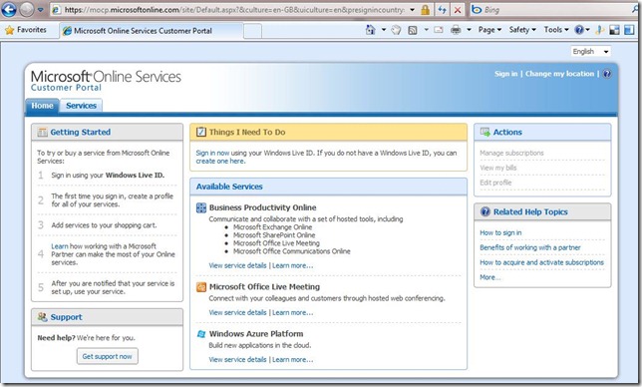The image size is (642, 387).
Task: Click the Support panel people icon
Action: (x=42, y=317)
